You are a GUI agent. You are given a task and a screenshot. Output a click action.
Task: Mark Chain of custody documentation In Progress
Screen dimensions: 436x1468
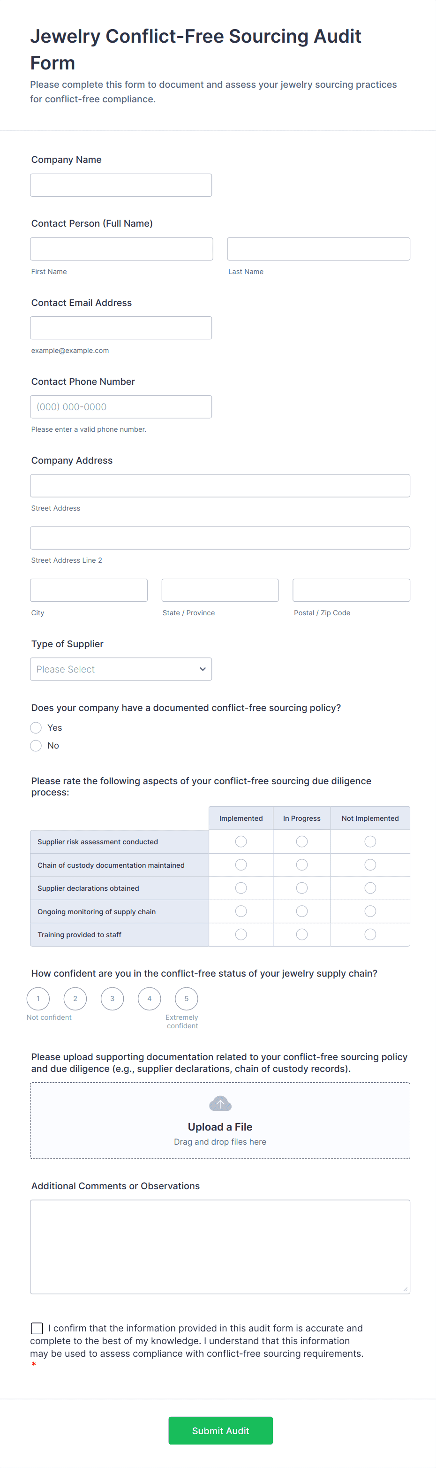tap(301, 865)
